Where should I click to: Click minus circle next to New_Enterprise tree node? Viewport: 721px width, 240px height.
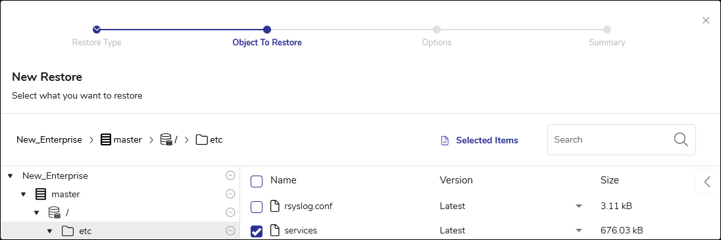click(230, 176)
